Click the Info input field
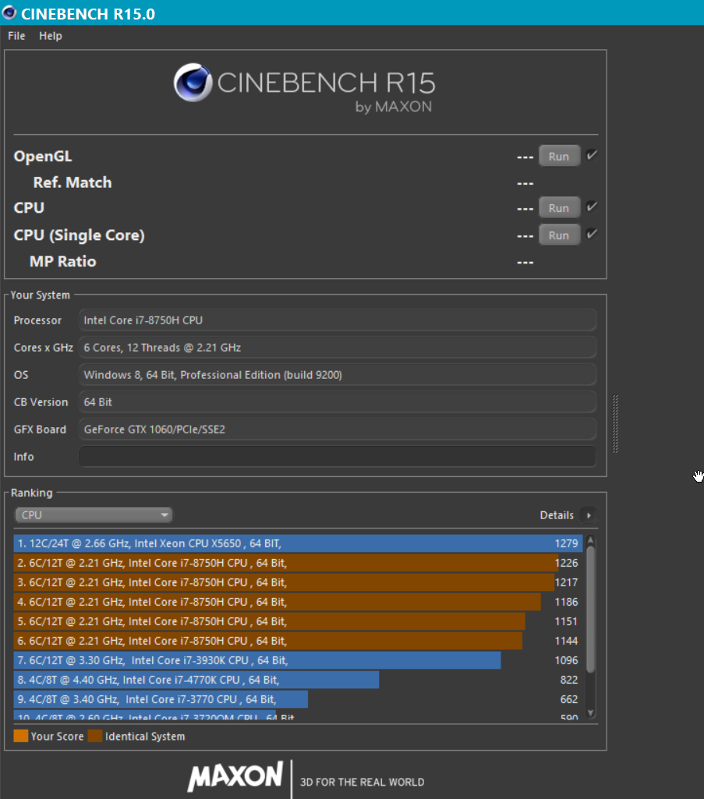Viewport: 704px width, 799px height. (338, 457)
